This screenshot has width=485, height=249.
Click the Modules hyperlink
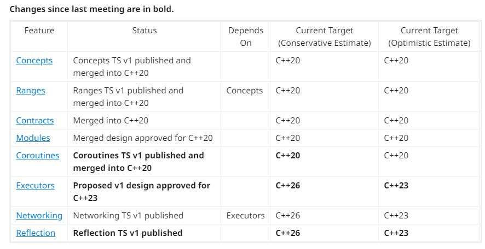point(33,138)
